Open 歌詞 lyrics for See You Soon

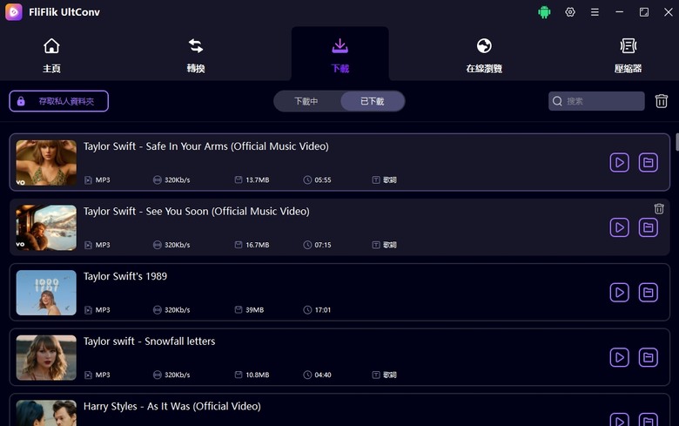point(385,245)
